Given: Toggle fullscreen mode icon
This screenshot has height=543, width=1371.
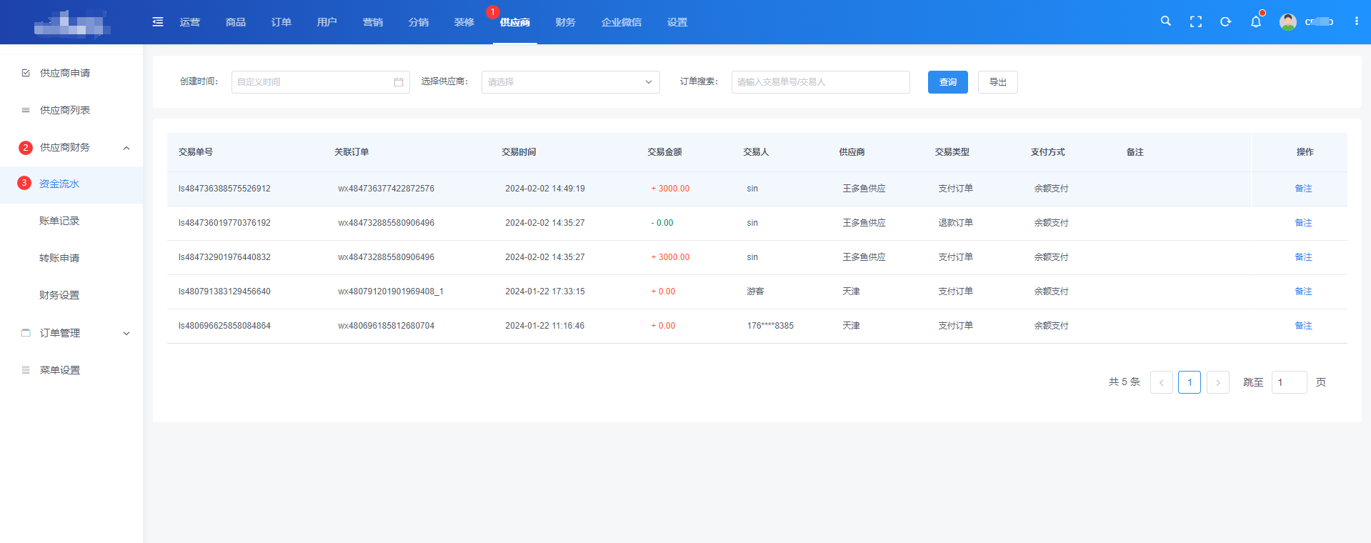Looking at the screenshot, I should click(1195, 22).
